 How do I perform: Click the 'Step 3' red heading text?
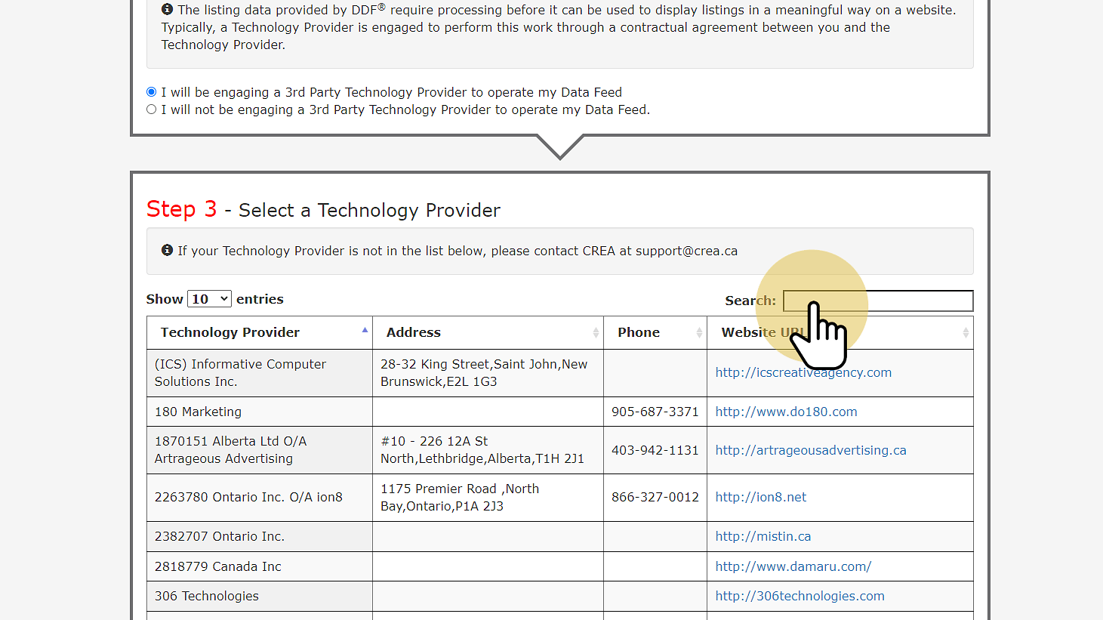[x=182, y=209]
